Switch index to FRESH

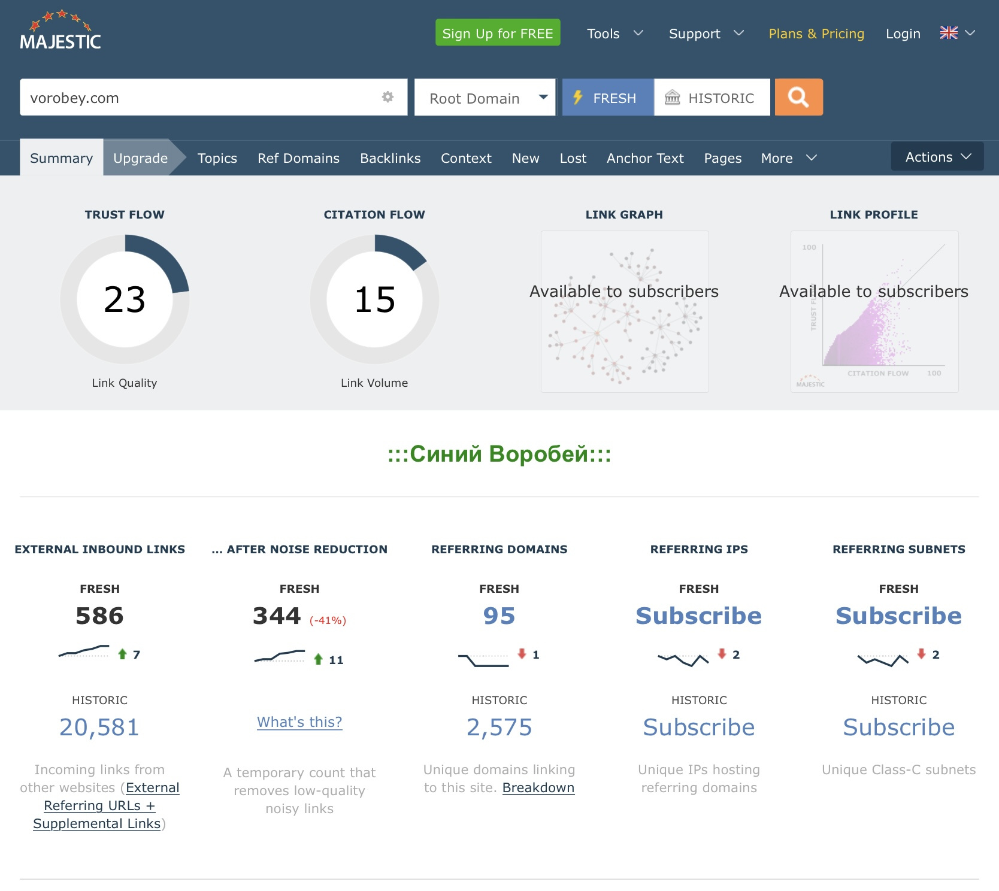[608, 97]
